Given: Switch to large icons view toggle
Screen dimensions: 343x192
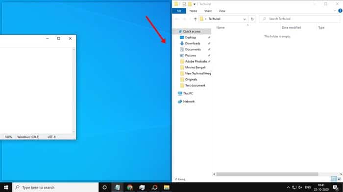Looking at the screenshot, I should (339, 179).
